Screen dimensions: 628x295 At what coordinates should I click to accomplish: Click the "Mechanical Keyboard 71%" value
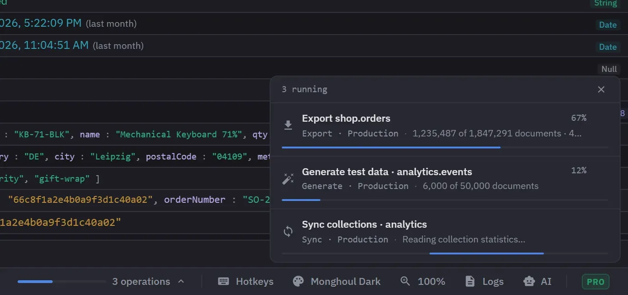pos(179,135)
